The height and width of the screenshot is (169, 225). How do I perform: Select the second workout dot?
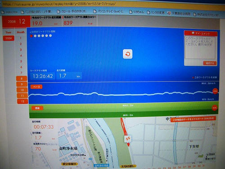(35, 36)
